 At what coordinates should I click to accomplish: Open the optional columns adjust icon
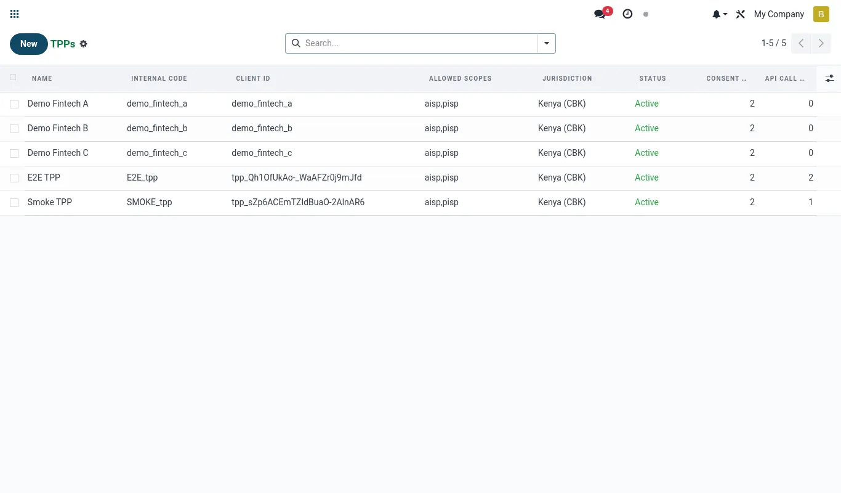point(830,78)
